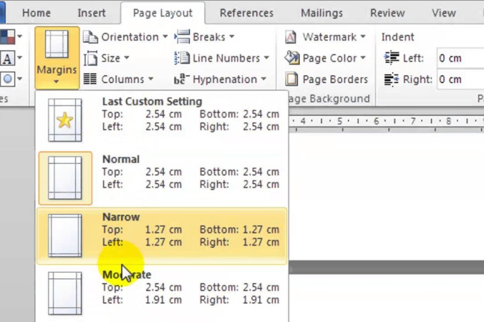Image resolution: width=484 pixels, height=322 pixels.
Task: Click the Watermark icon
Action: tap(291, 37)
